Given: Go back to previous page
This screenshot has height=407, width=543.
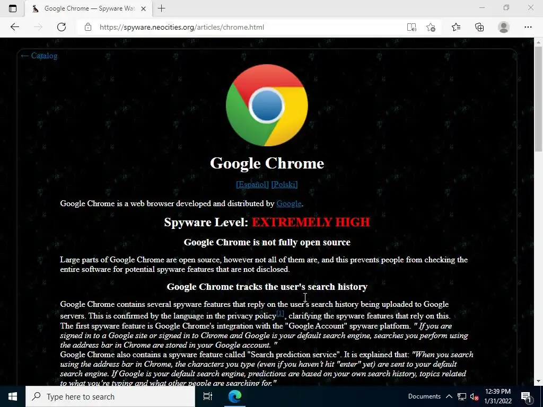Looking at the screenshot, I should click(x=14, y=27).
